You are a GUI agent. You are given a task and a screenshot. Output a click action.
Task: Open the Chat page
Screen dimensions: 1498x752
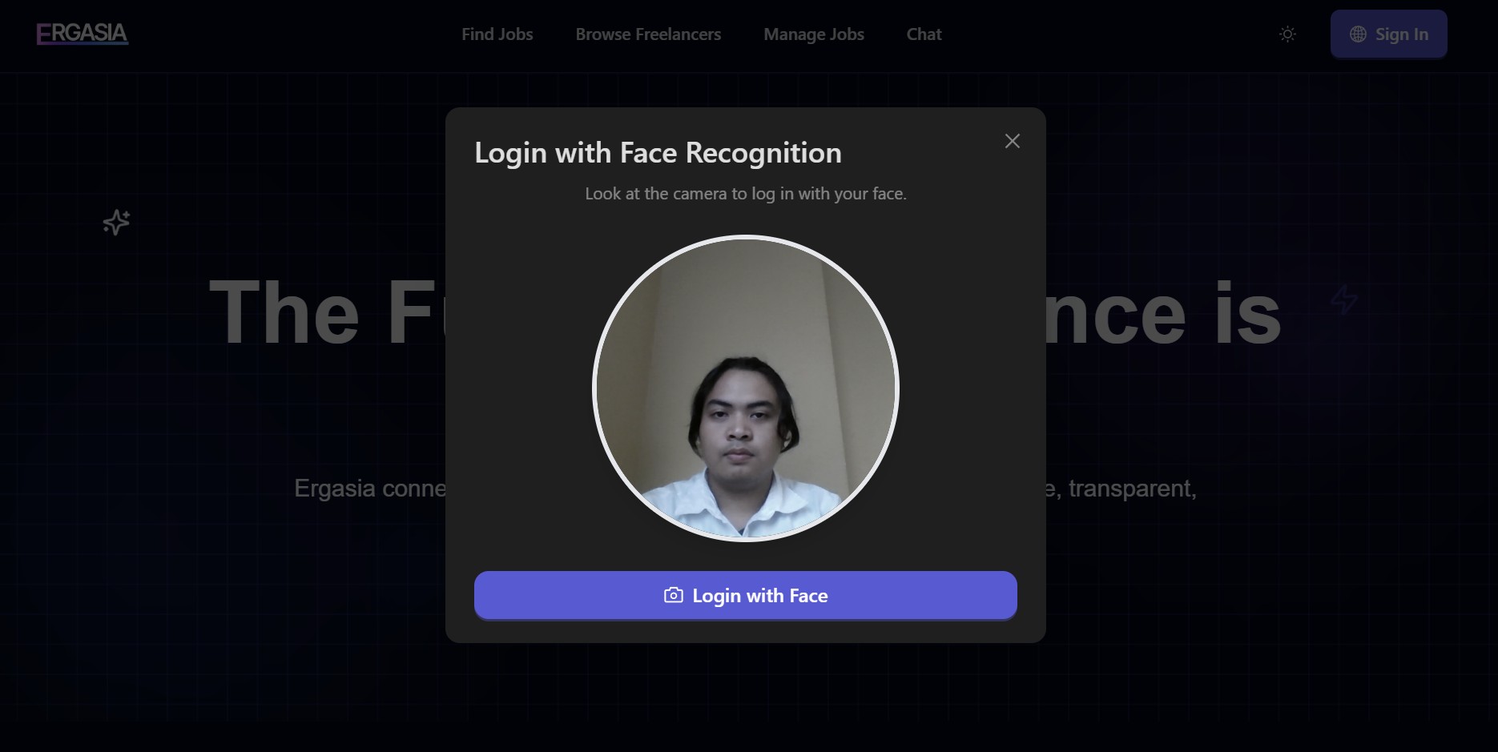pyautogui.click(x=924, y=34)
